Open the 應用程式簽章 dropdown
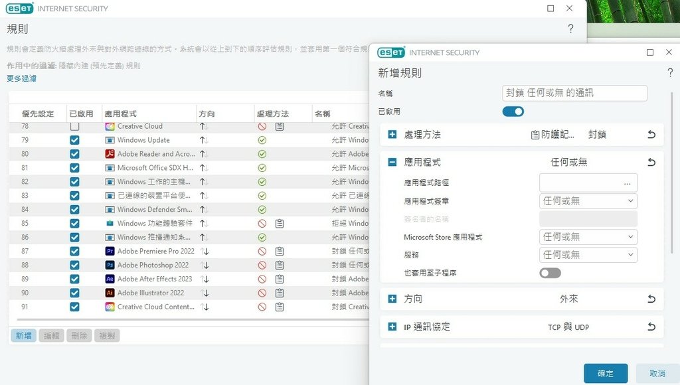The height and width of the screenshot is (385, 680). 588,201
